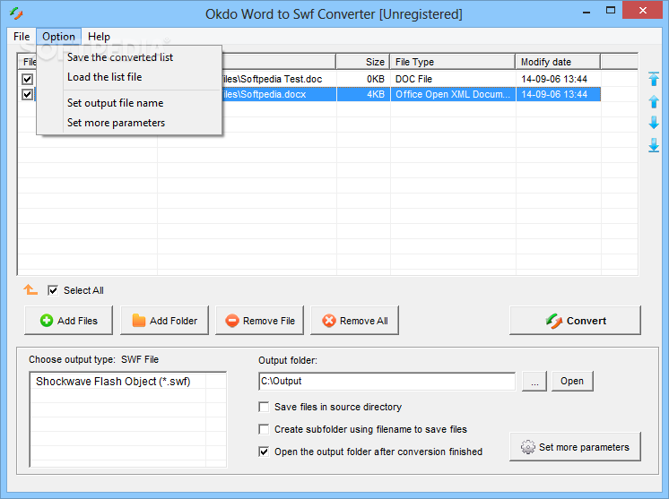The height and width of the screenshot is (499, 669).
Task: Open the File menu
Action: (22, 37)
